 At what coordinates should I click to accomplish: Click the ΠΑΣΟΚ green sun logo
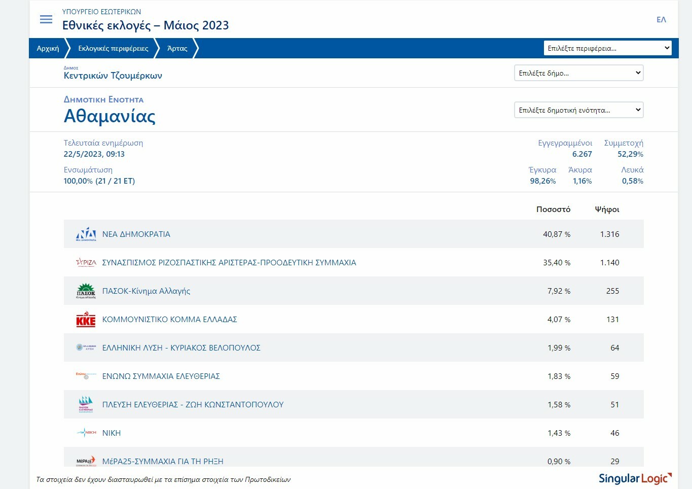pos(86,291)
